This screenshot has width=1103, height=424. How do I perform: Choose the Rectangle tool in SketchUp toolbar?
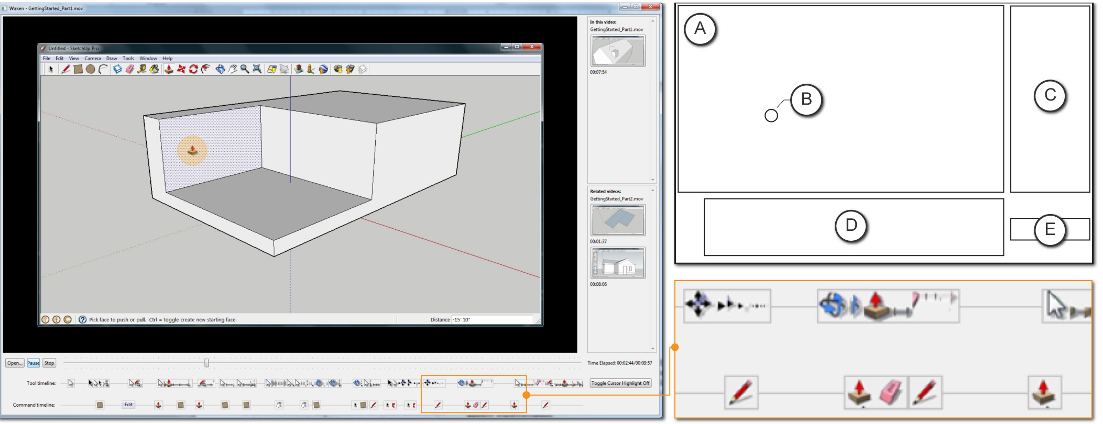pos(78,69)
